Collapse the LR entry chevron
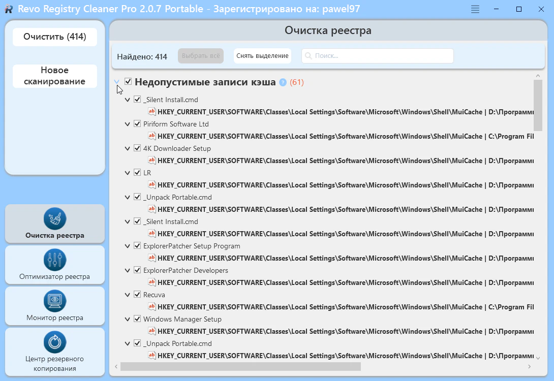The width and height of the screenshot is (554, 381). point(128,173)
